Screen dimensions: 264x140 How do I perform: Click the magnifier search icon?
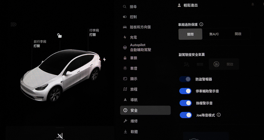click(125, 7)
